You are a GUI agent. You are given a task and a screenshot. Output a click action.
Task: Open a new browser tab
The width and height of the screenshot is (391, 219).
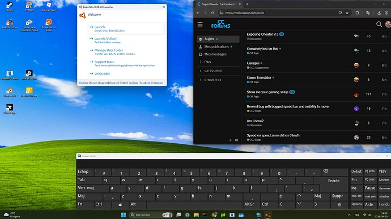tap(247, 4)
